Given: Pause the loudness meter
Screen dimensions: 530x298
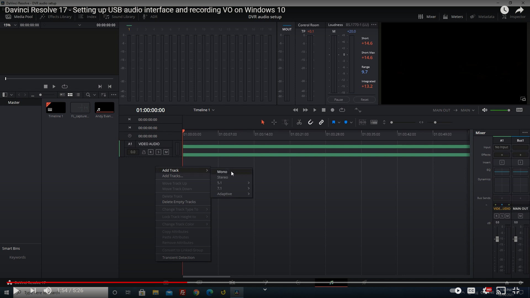Looking at the screenshot, I should coord(338,100).
